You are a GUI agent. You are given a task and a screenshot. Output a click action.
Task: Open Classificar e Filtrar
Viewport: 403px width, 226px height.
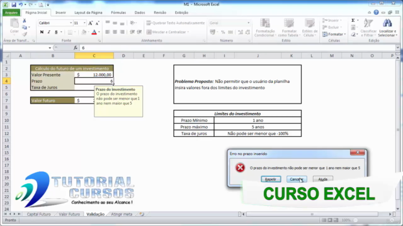[x=368, y=28]
